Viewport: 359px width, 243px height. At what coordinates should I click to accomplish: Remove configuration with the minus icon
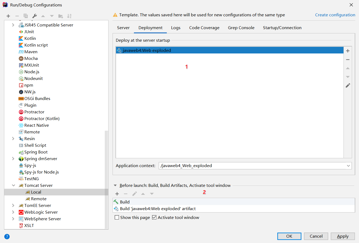click(x=17, y=16)
